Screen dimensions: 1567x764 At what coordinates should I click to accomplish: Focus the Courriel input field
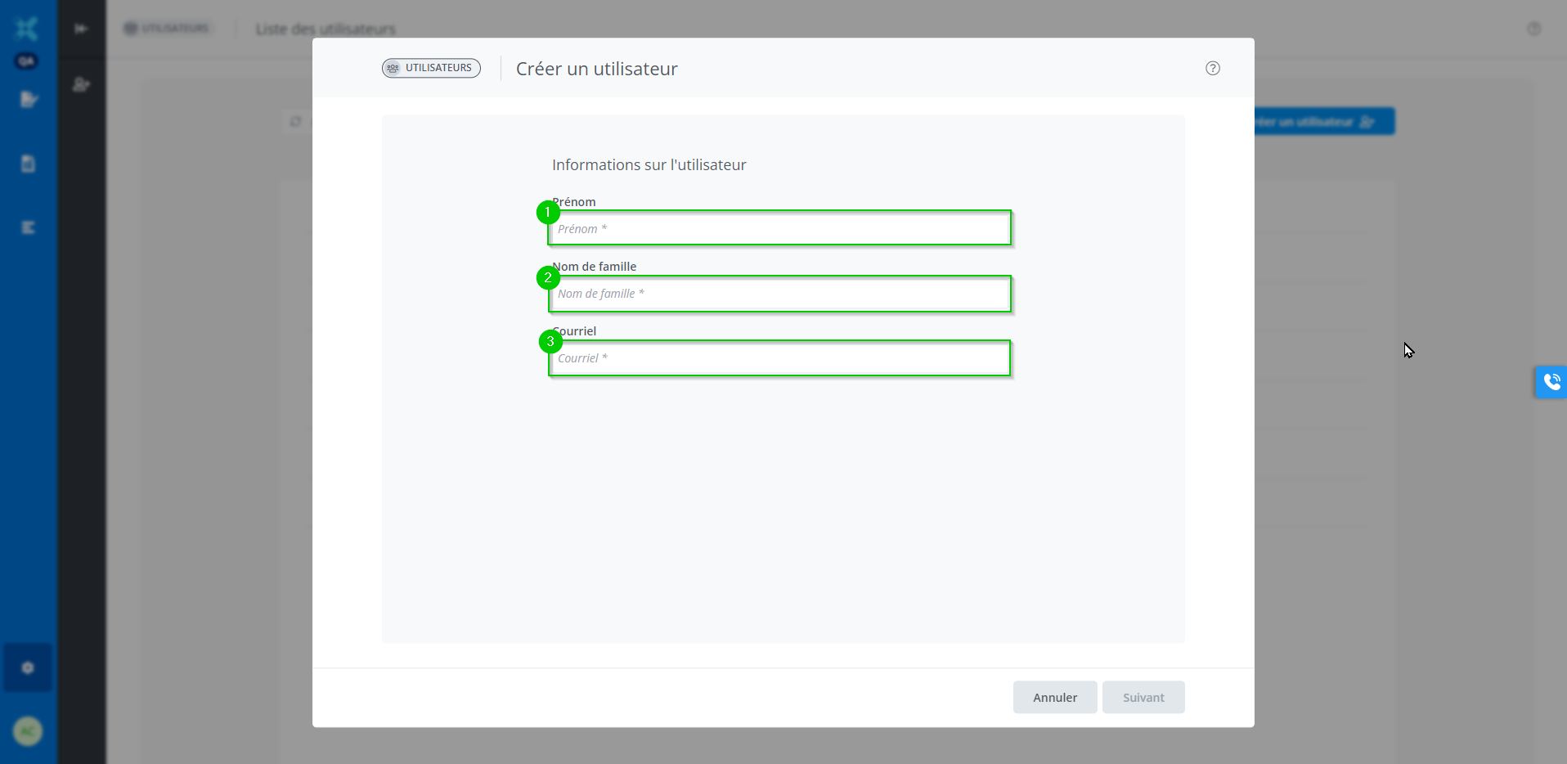coord(779,358)
